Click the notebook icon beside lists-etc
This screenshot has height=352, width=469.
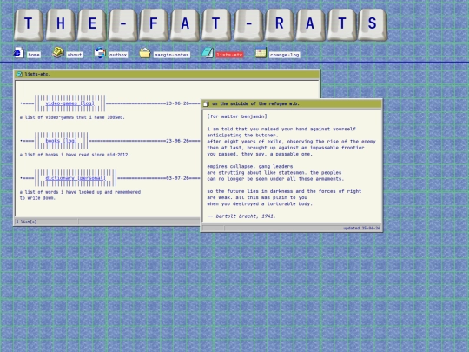pos(208,53)
